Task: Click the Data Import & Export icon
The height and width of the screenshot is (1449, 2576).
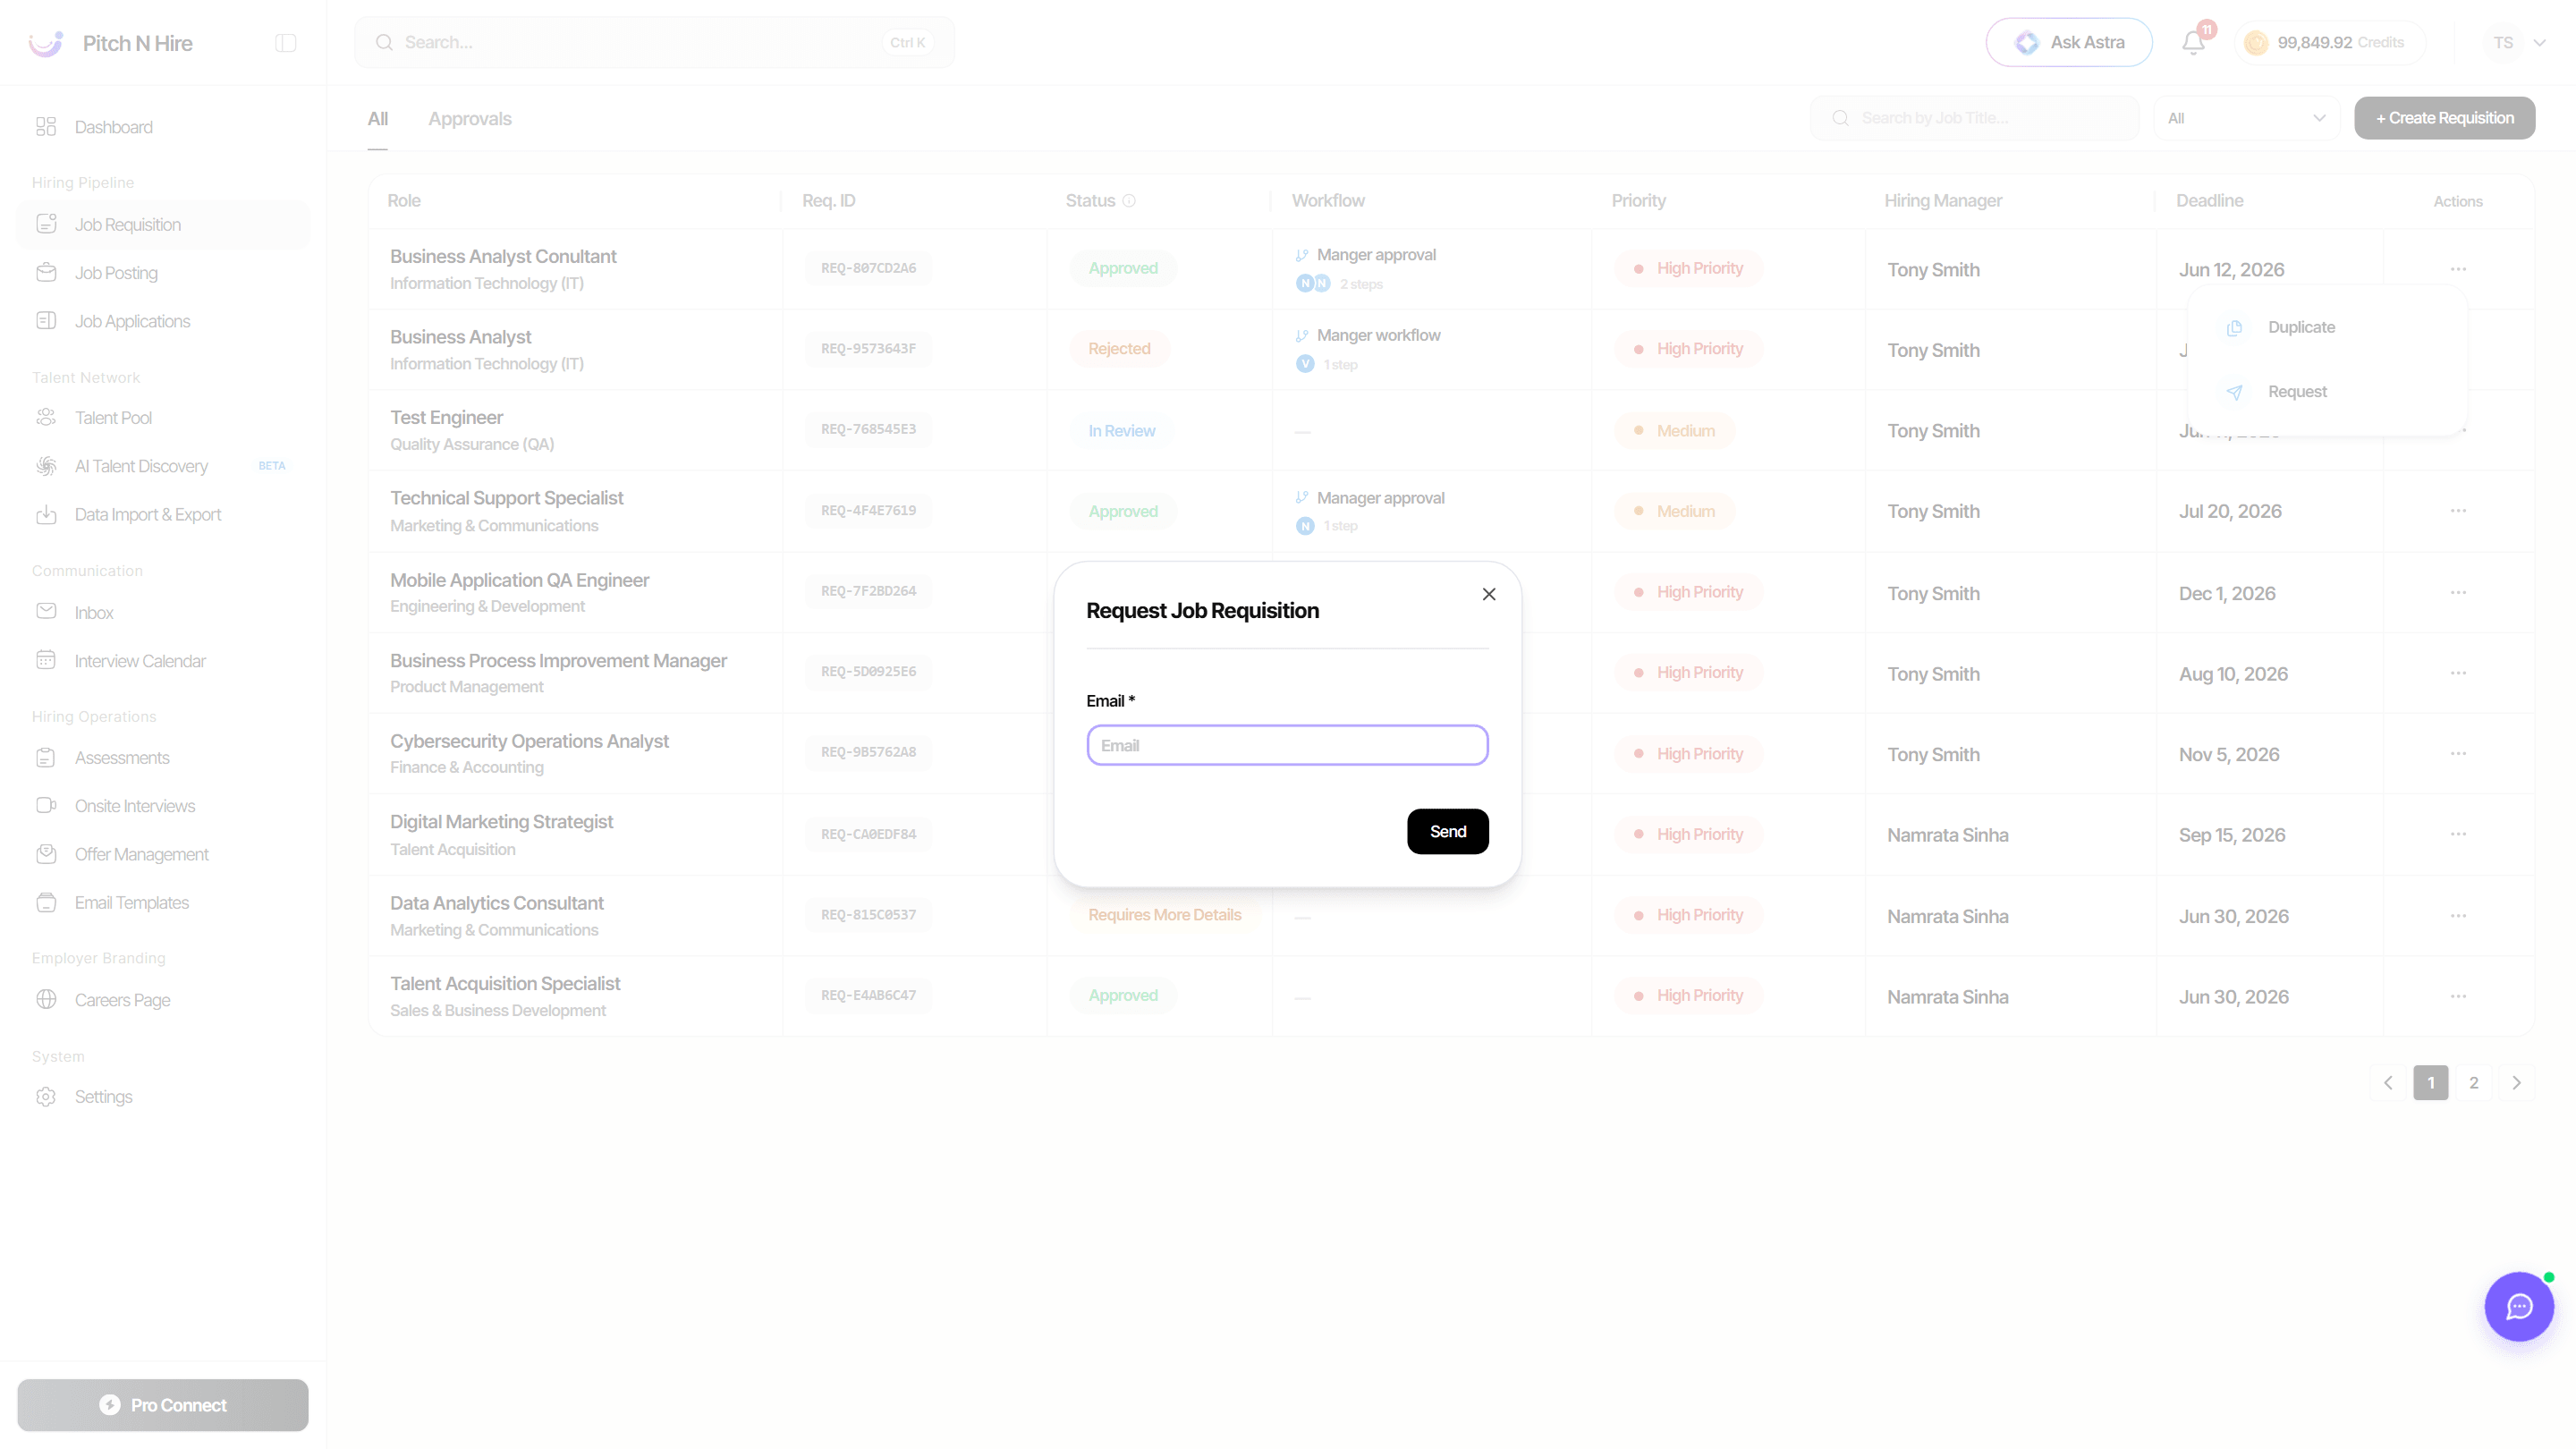Action: [x=46, y=514]
